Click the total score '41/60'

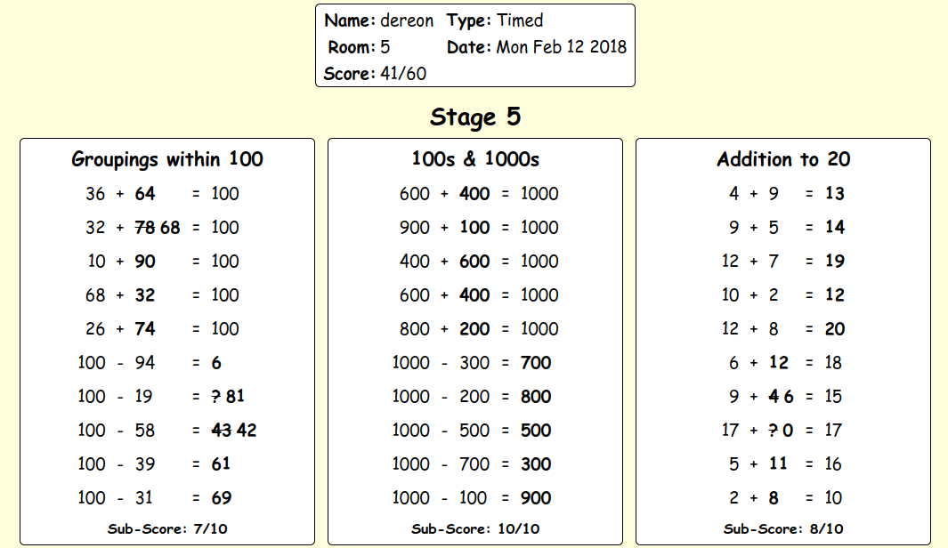click(403, 74)
